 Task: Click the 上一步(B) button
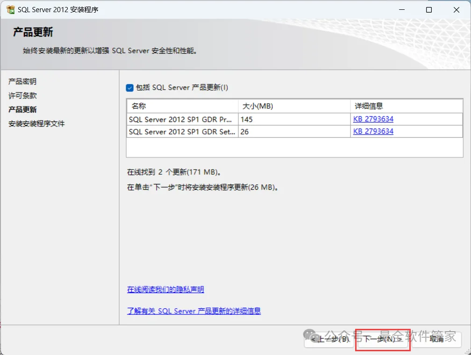tap(329, 339)
